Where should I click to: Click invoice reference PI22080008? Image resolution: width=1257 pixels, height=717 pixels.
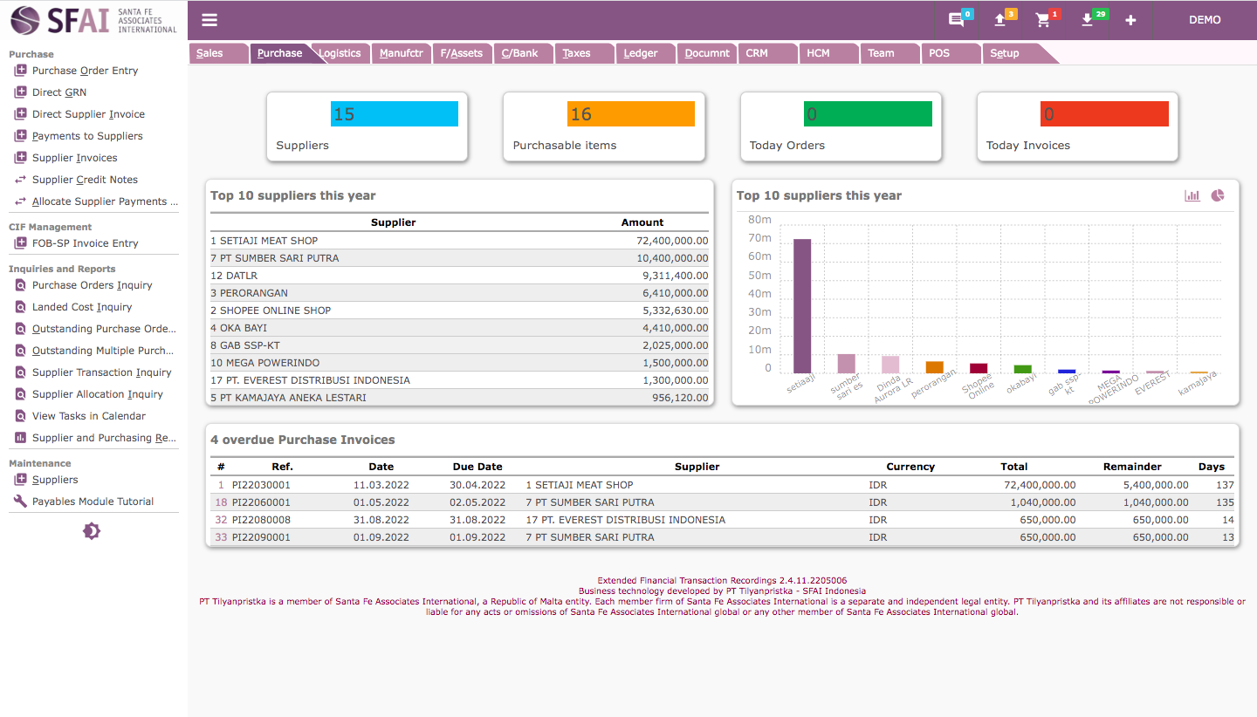pos(261,520)
